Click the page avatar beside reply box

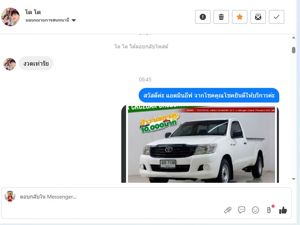click(x=10, y=196)
